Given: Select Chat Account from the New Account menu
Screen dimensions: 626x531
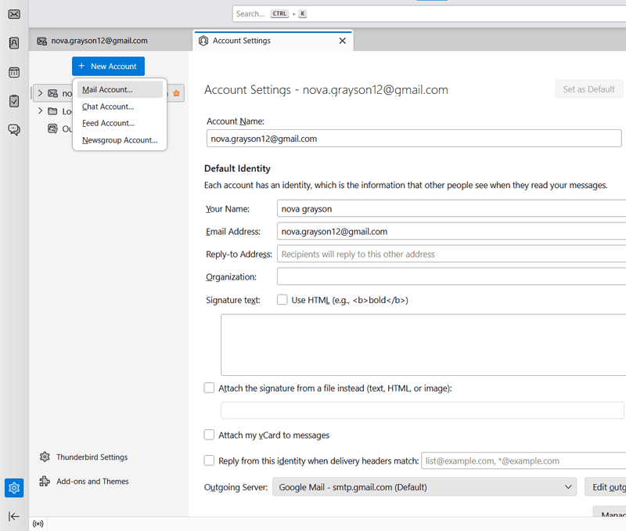Looking at the screenshot, I should click(108, 106).
